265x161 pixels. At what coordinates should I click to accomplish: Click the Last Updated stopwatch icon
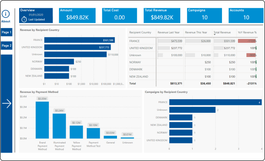click(x=24, y=19)
